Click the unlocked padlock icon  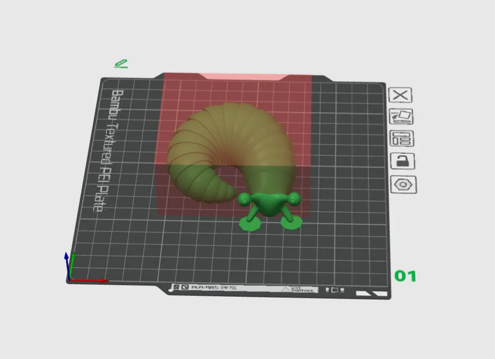401,161
